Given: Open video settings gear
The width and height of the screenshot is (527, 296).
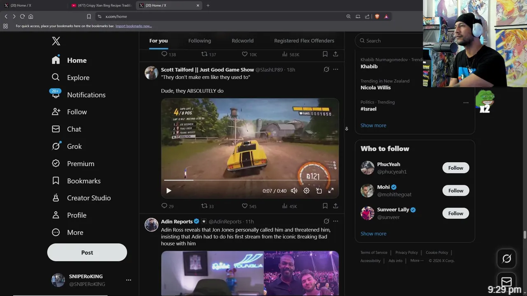Looking at the screenshot, I should coord(306,191).
